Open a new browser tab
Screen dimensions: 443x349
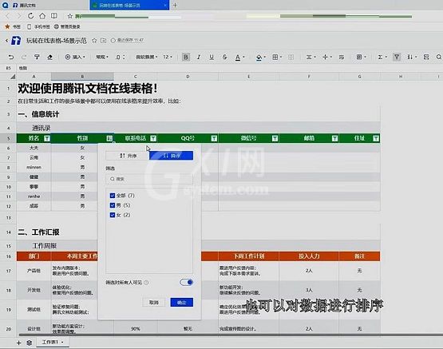175,5
